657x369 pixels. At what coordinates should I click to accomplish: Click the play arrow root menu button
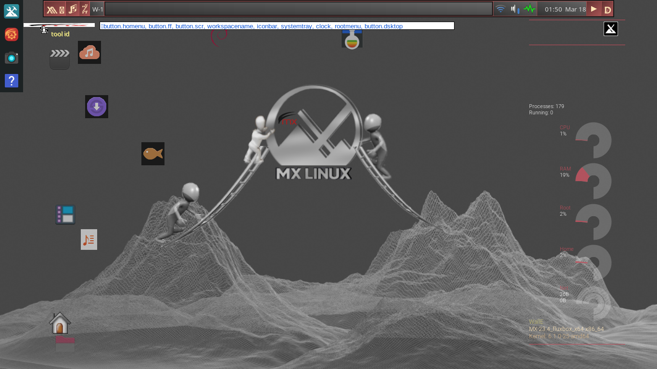tap(594, 9)
